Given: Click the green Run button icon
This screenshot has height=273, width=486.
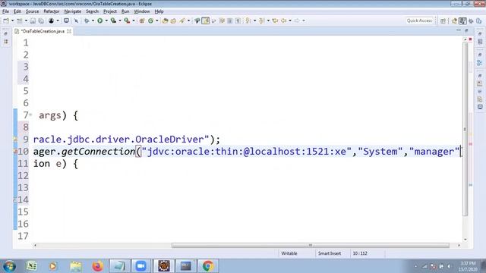Looking at the screenshot, I should click(99, 20).
